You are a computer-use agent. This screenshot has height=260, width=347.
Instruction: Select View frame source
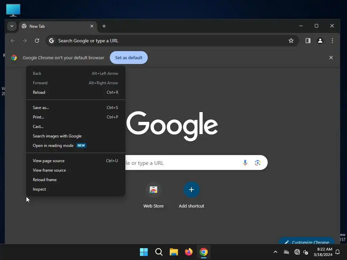pyautogui.click(x=76, y=170)
